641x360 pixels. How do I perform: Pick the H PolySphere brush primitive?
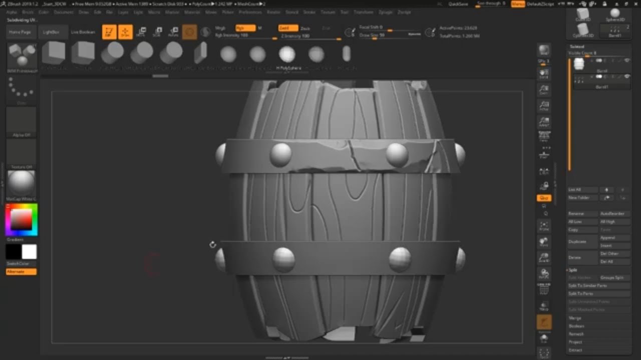[x=287, y=54]
